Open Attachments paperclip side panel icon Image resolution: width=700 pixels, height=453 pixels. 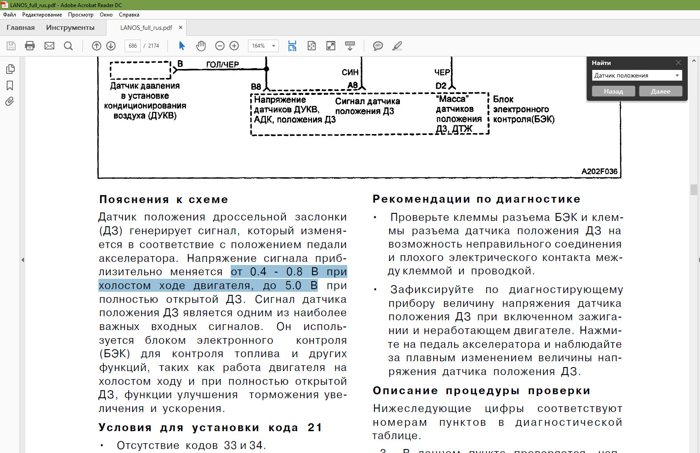click(10, 102)
